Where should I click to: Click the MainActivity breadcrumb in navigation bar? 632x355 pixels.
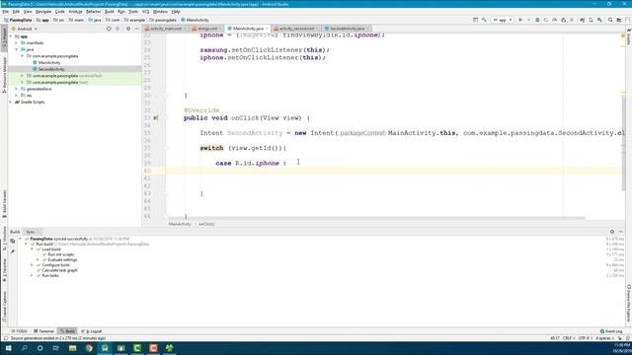(x=196, y=20)
